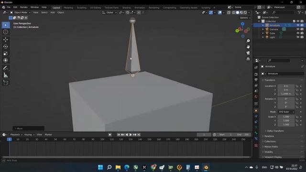Click the current frame number field

pos(204,135)
